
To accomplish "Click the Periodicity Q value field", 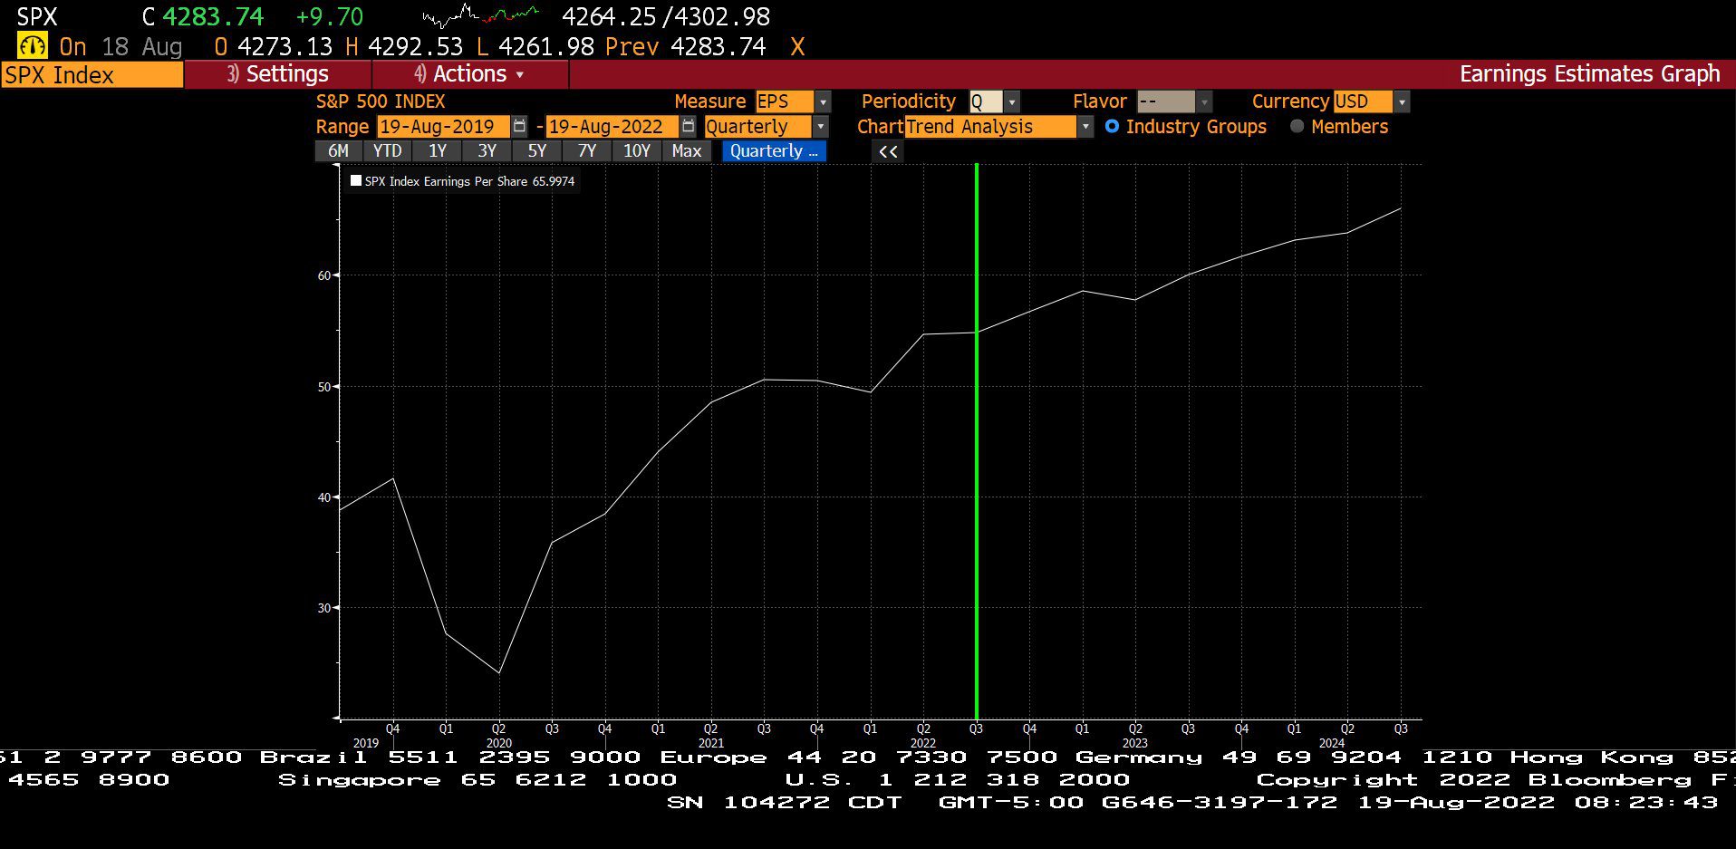I will [986, 101].
